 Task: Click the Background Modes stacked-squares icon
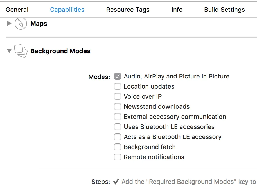(21, 51)
